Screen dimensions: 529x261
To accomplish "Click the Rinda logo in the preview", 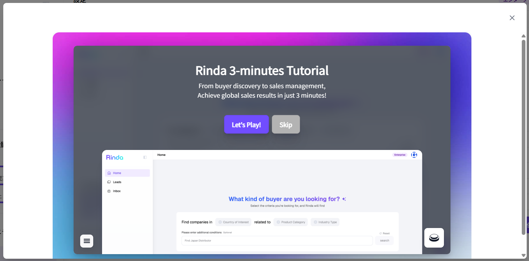I will click(115, 157).
